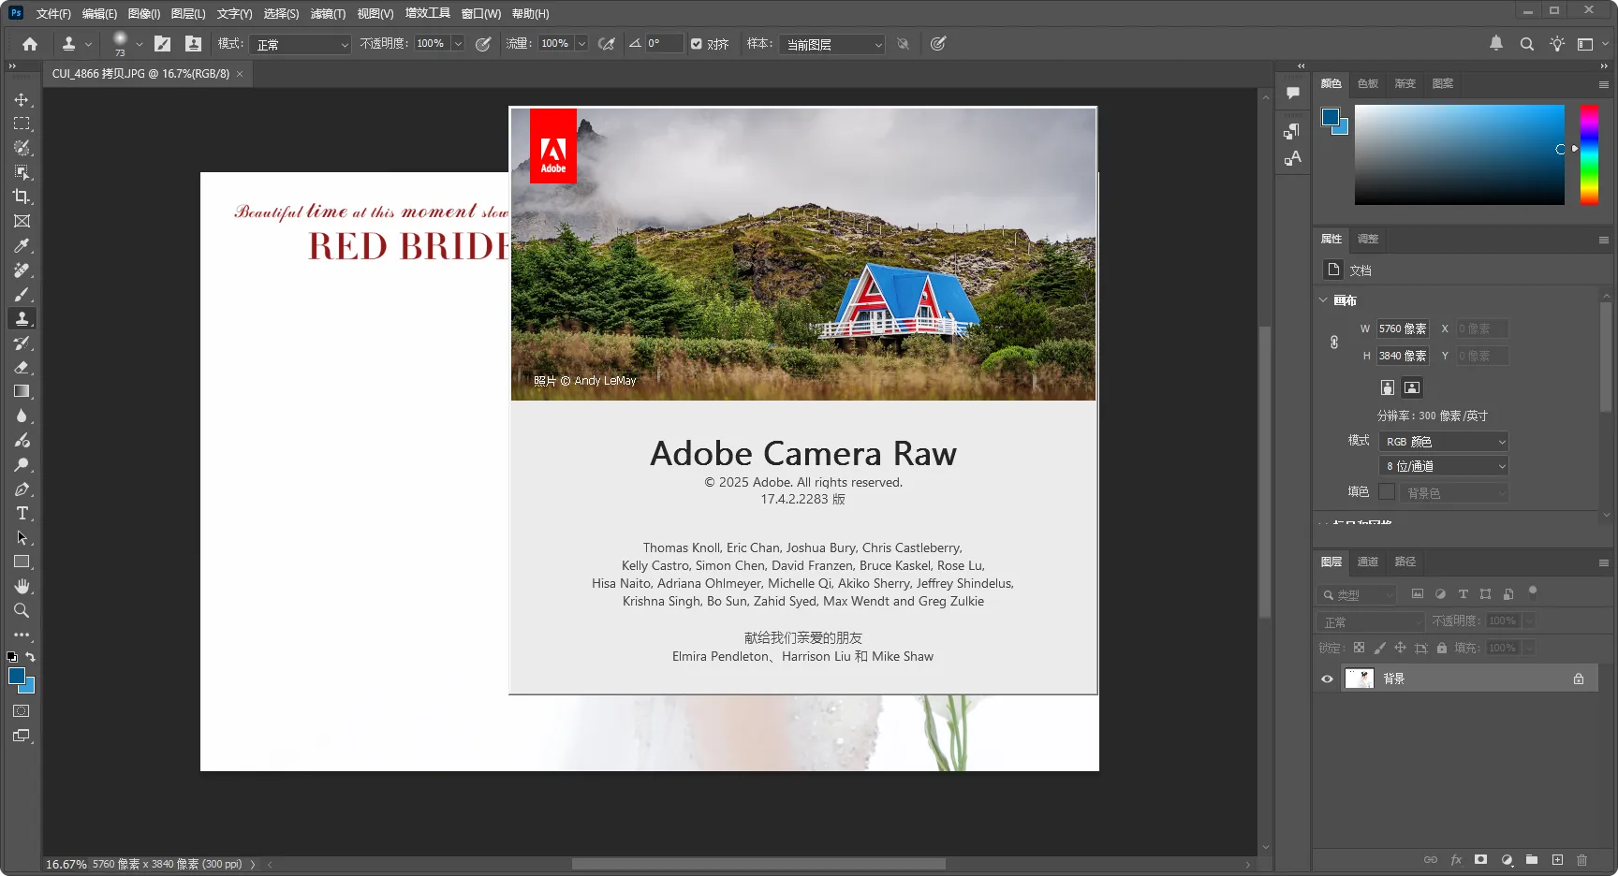Click the canvas width W field
Image resolution: width=1618 pixels, height=876 pixels.
click(x=1403, y=329)
